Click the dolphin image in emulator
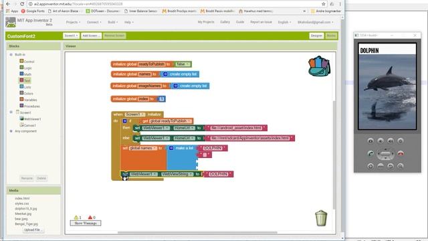 click(387, 92)
